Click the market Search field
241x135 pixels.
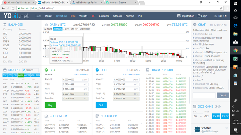(31, 70)
